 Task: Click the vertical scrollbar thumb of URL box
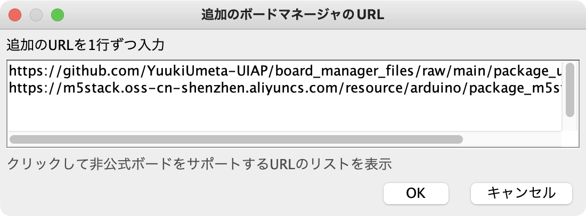[569, 90]
